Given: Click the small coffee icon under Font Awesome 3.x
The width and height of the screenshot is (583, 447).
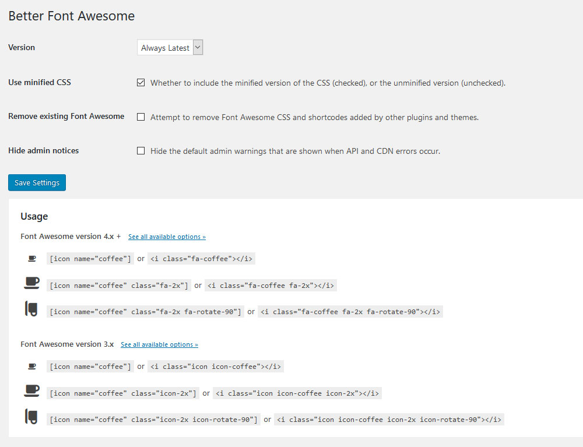Looking at the screenshot, I should (x=32, y=365).
